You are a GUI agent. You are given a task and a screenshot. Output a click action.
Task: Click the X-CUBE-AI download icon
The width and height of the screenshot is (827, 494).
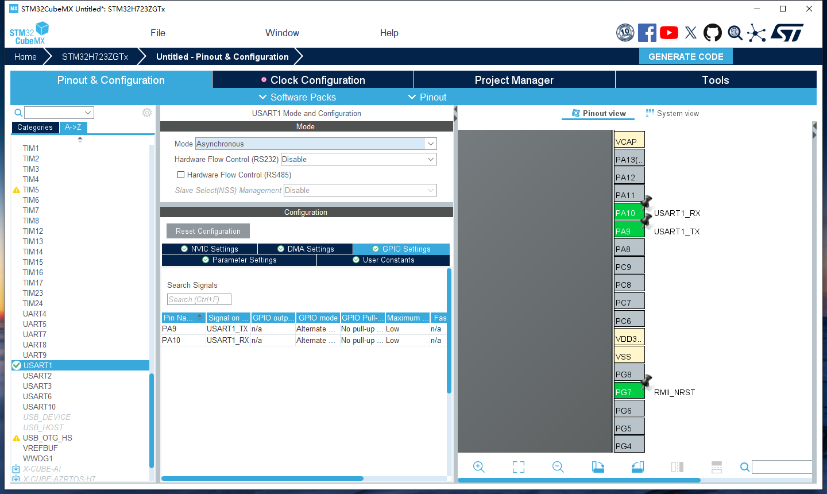16,469
